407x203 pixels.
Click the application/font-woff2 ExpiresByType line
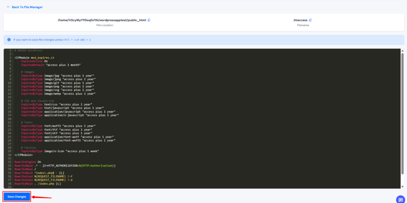tap(68, 140)
